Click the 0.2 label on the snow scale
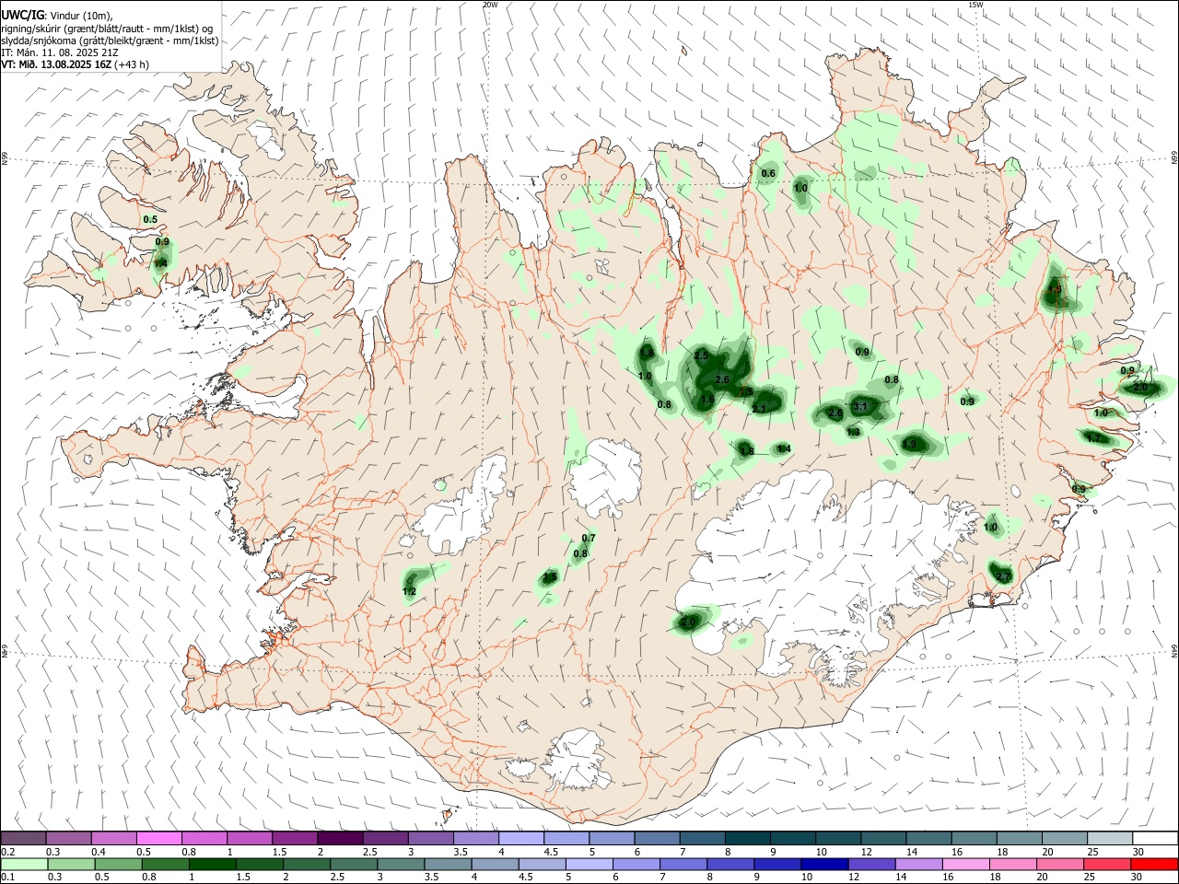Image resolution: width=1179 pixels, height=884 pixels. [x=7, y=852]
